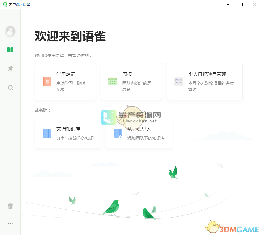This screenshot has height=235, width=262.
Task: Minimize the Yuque client window
Action: (x=228, y=4)
